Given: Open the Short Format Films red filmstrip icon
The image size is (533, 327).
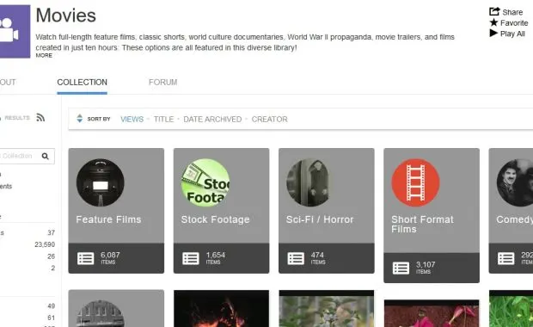Looking at the screenshot, I should 415,182.
